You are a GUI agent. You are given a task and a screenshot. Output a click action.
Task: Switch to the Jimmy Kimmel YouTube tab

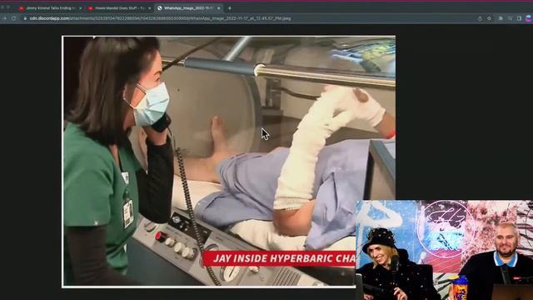click(x=50, y=7)
